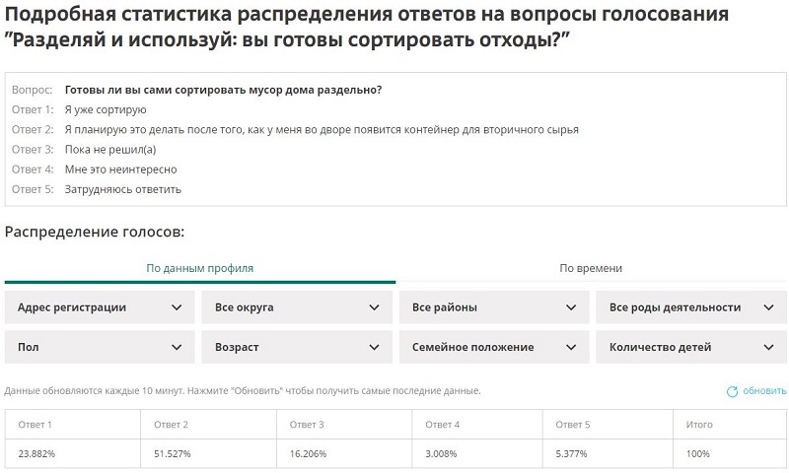The width and height of the screenshot is (789, 473).
Task: Click the chevron arrow in Возраст filter
Action: pyautogui.click(x=374, y=347)
